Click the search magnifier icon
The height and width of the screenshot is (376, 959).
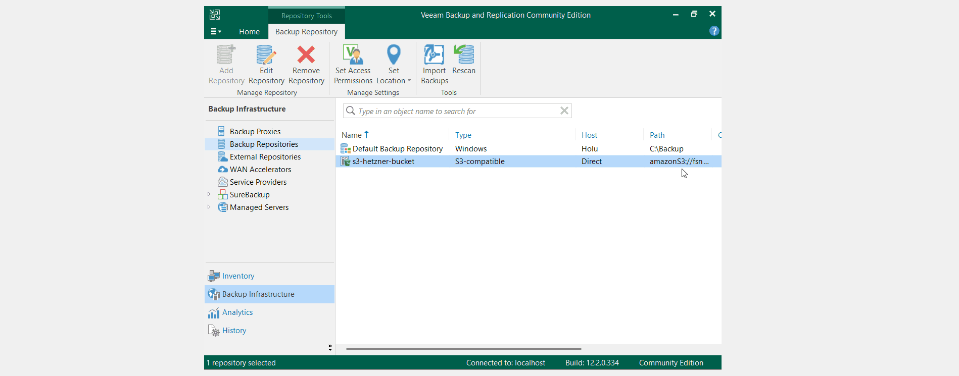[351, 111]
